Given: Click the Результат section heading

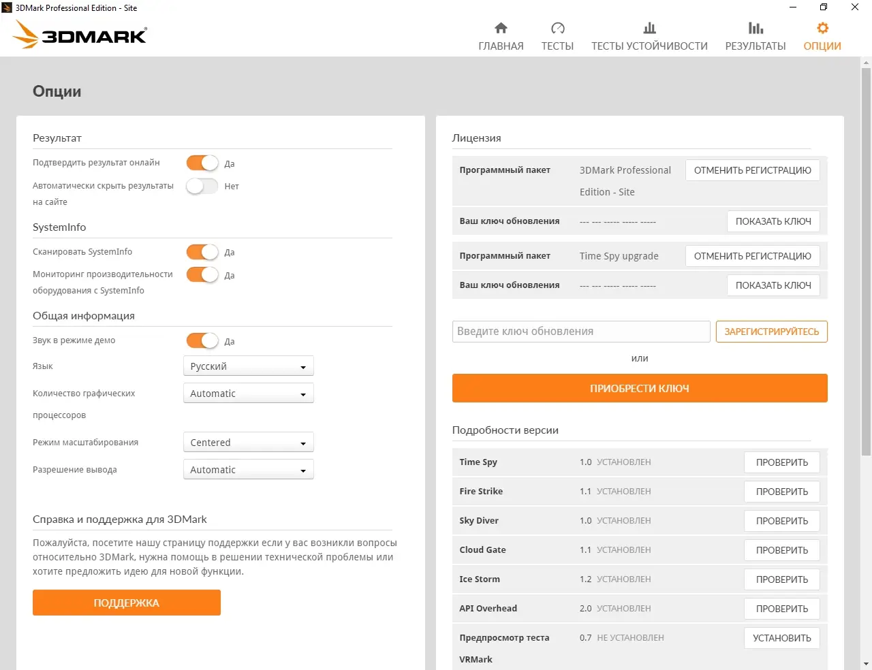Looking at the screenshot, I should [x=57, y=138].
